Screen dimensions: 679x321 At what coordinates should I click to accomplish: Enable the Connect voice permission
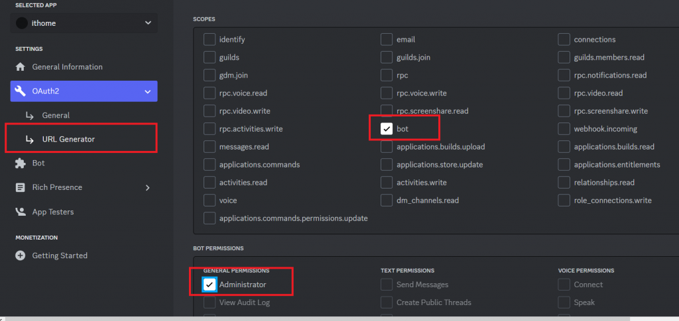(x=564, y=285)
